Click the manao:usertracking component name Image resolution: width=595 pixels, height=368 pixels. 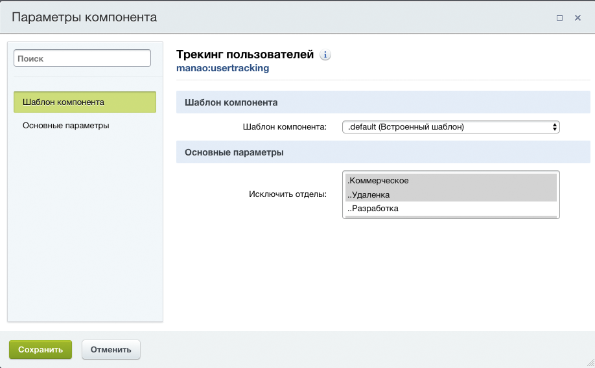tap(222, 68)
